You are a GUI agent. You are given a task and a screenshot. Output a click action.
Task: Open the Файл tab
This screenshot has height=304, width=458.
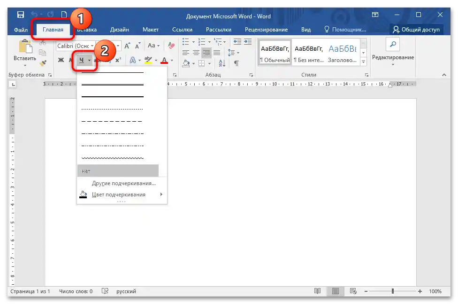(x=21, y=30)
